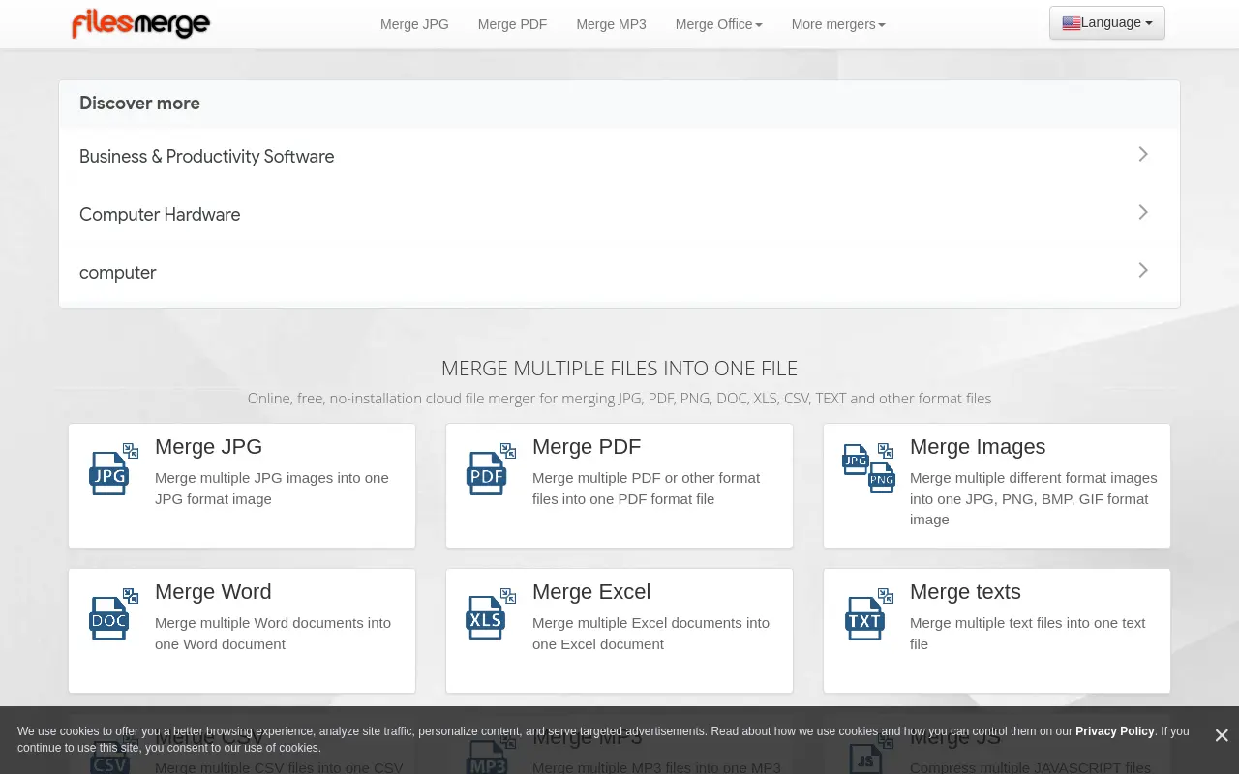Open the chevron for the computer row
The image size is (1239, 774).
[x=1143, y=271]
